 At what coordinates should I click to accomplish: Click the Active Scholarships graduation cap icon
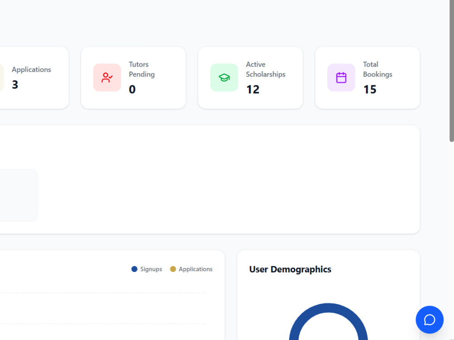pos(224,78)
